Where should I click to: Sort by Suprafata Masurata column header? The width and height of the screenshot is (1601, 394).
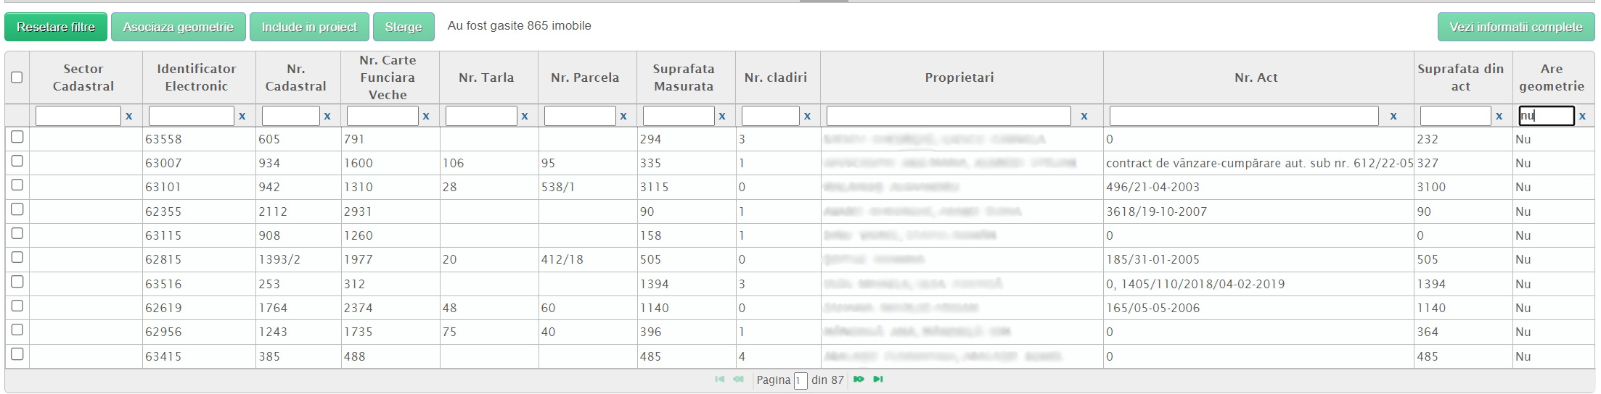point(684,77)
